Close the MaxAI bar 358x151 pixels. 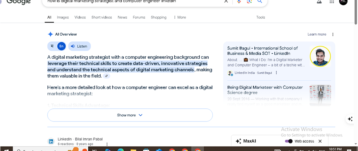click(320, 141)
